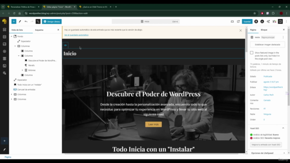Screen dimensions: 290x163
Task: Expand the last Columnas block
Action: pos(11,99)
